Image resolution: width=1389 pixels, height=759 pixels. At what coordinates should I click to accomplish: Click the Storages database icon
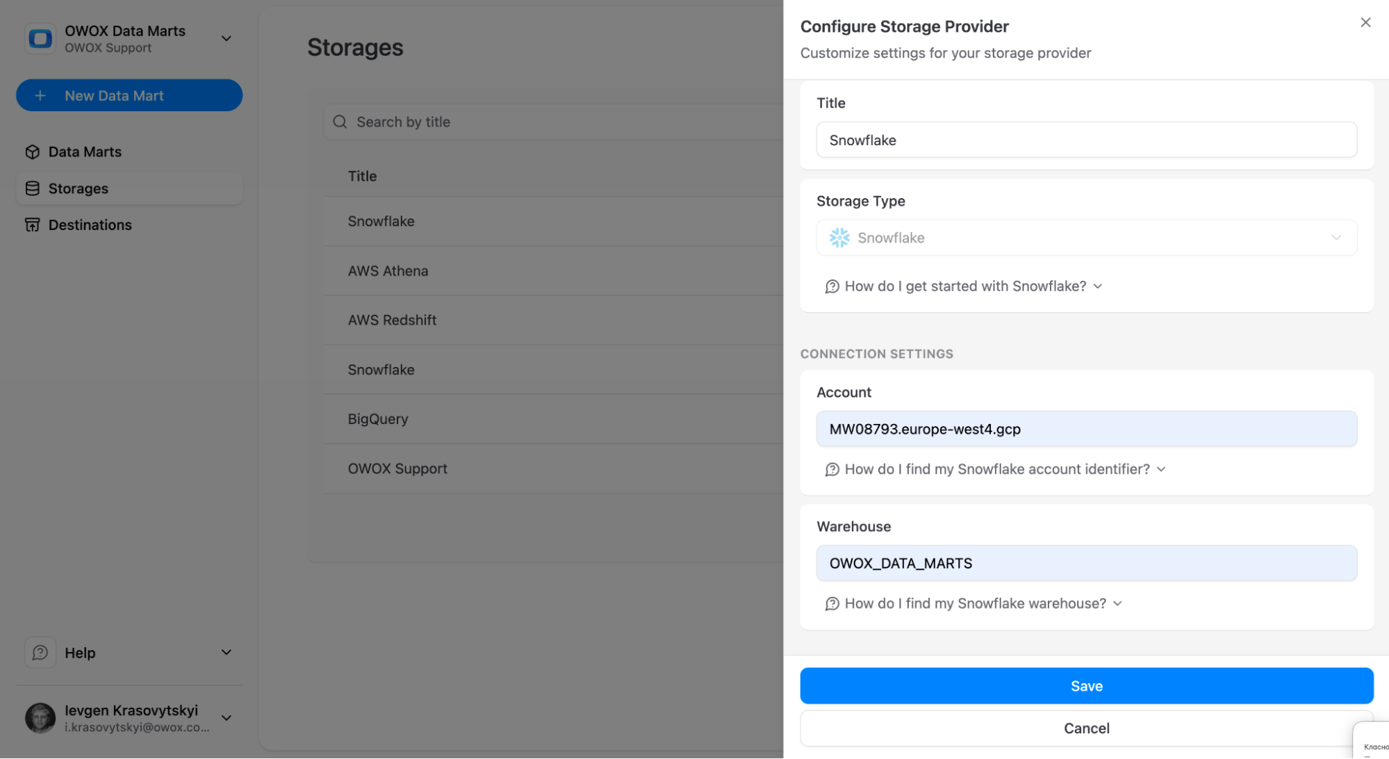[32, 188]
